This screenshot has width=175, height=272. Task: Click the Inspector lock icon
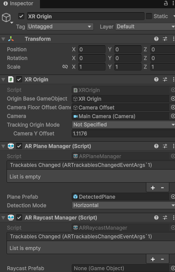click(x=166, y=3)
